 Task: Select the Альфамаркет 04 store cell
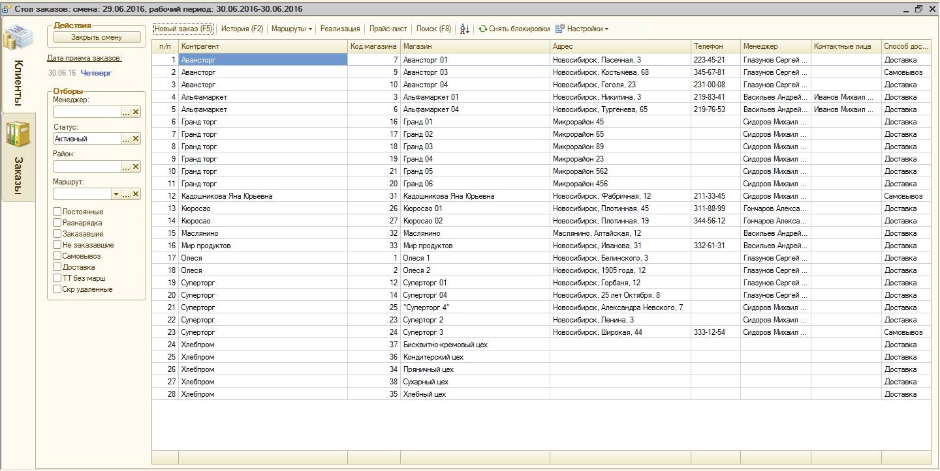(475, 109)
